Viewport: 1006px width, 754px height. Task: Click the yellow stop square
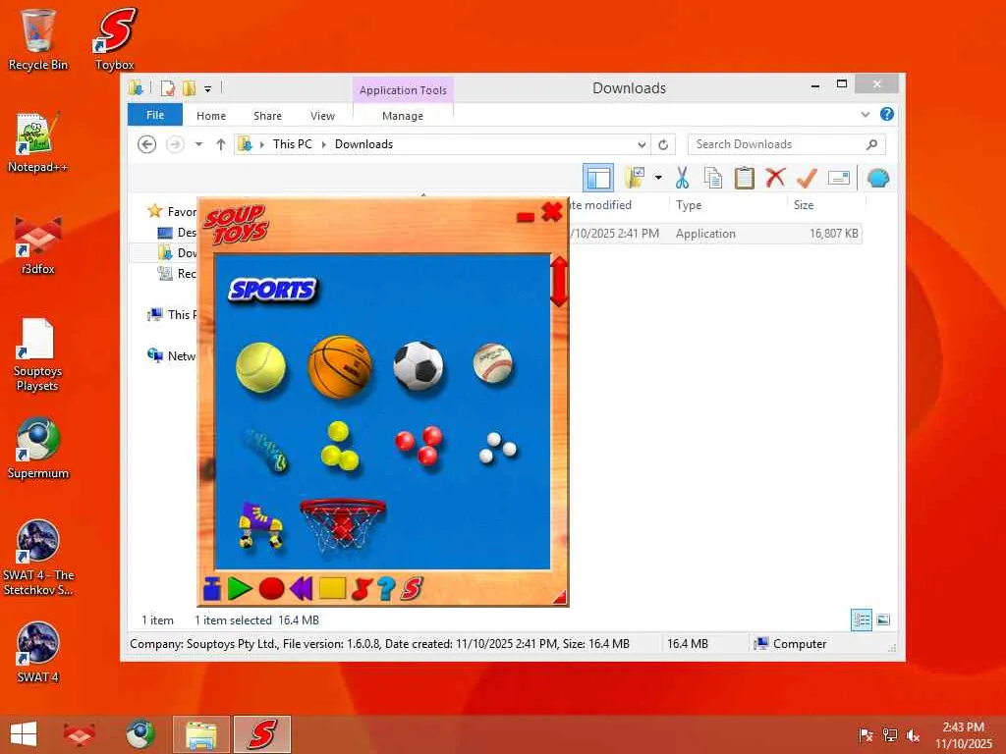tap(332, 588)
